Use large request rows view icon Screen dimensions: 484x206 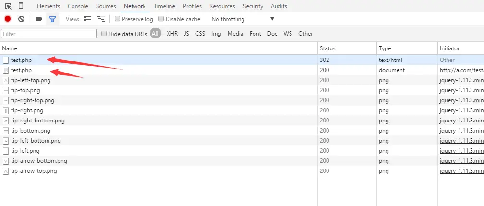tap(88, 19)
